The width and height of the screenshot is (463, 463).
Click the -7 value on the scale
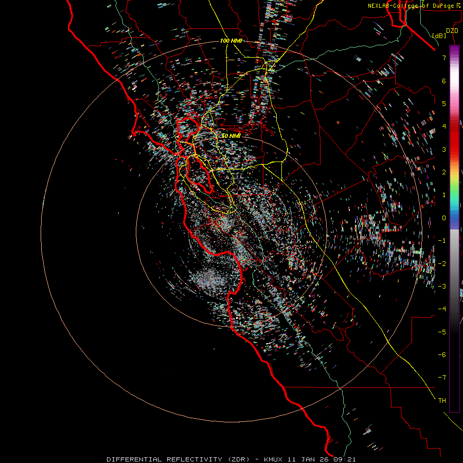tap(442, 378)
